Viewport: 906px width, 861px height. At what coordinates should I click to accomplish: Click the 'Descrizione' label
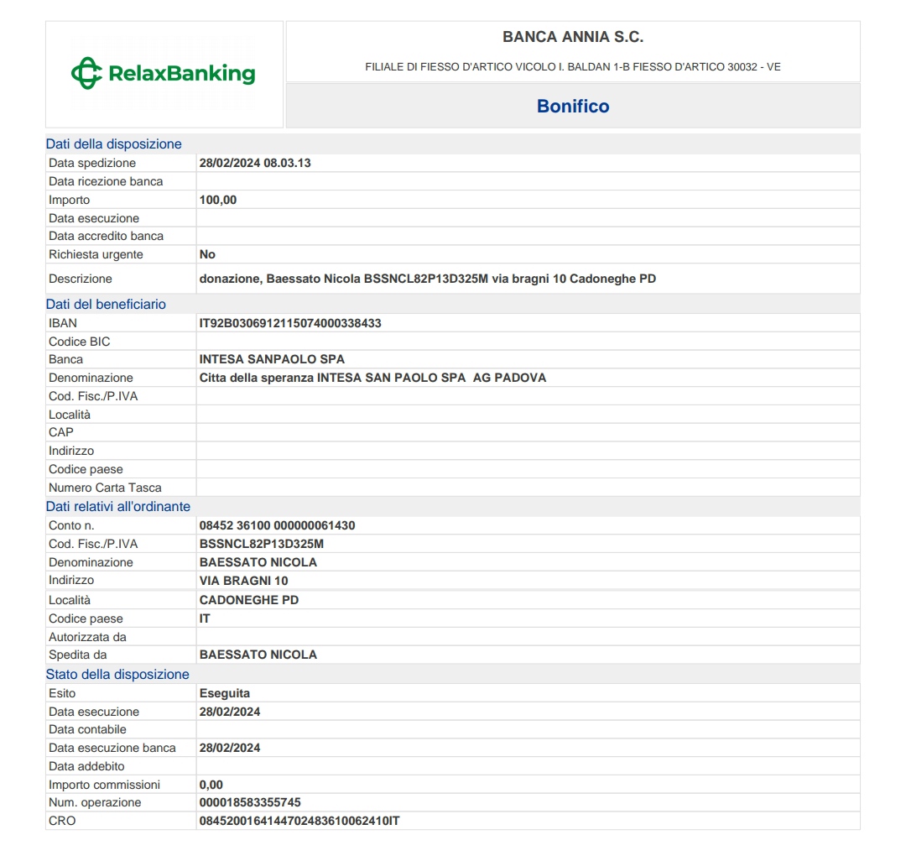(x=81, y=279)
